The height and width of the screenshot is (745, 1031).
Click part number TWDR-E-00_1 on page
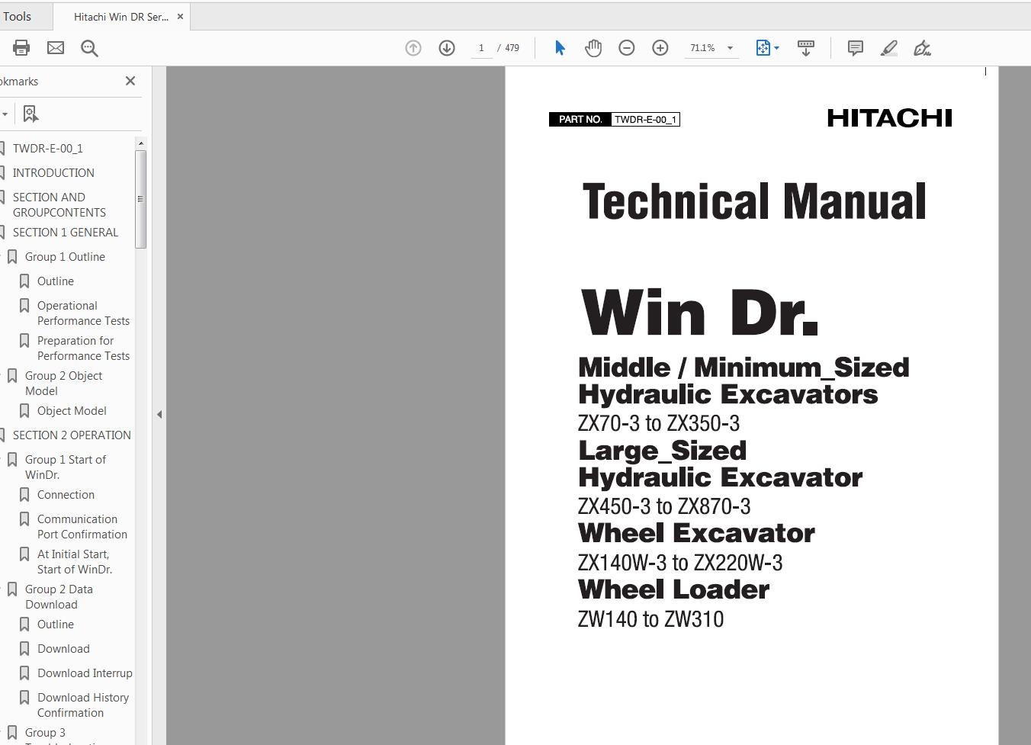tap(645, 119)
